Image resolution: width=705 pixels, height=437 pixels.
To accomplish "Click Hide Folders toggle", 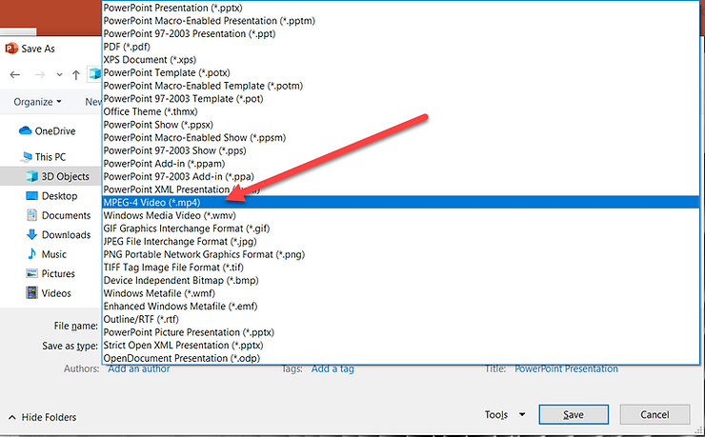I will [43, 417].
